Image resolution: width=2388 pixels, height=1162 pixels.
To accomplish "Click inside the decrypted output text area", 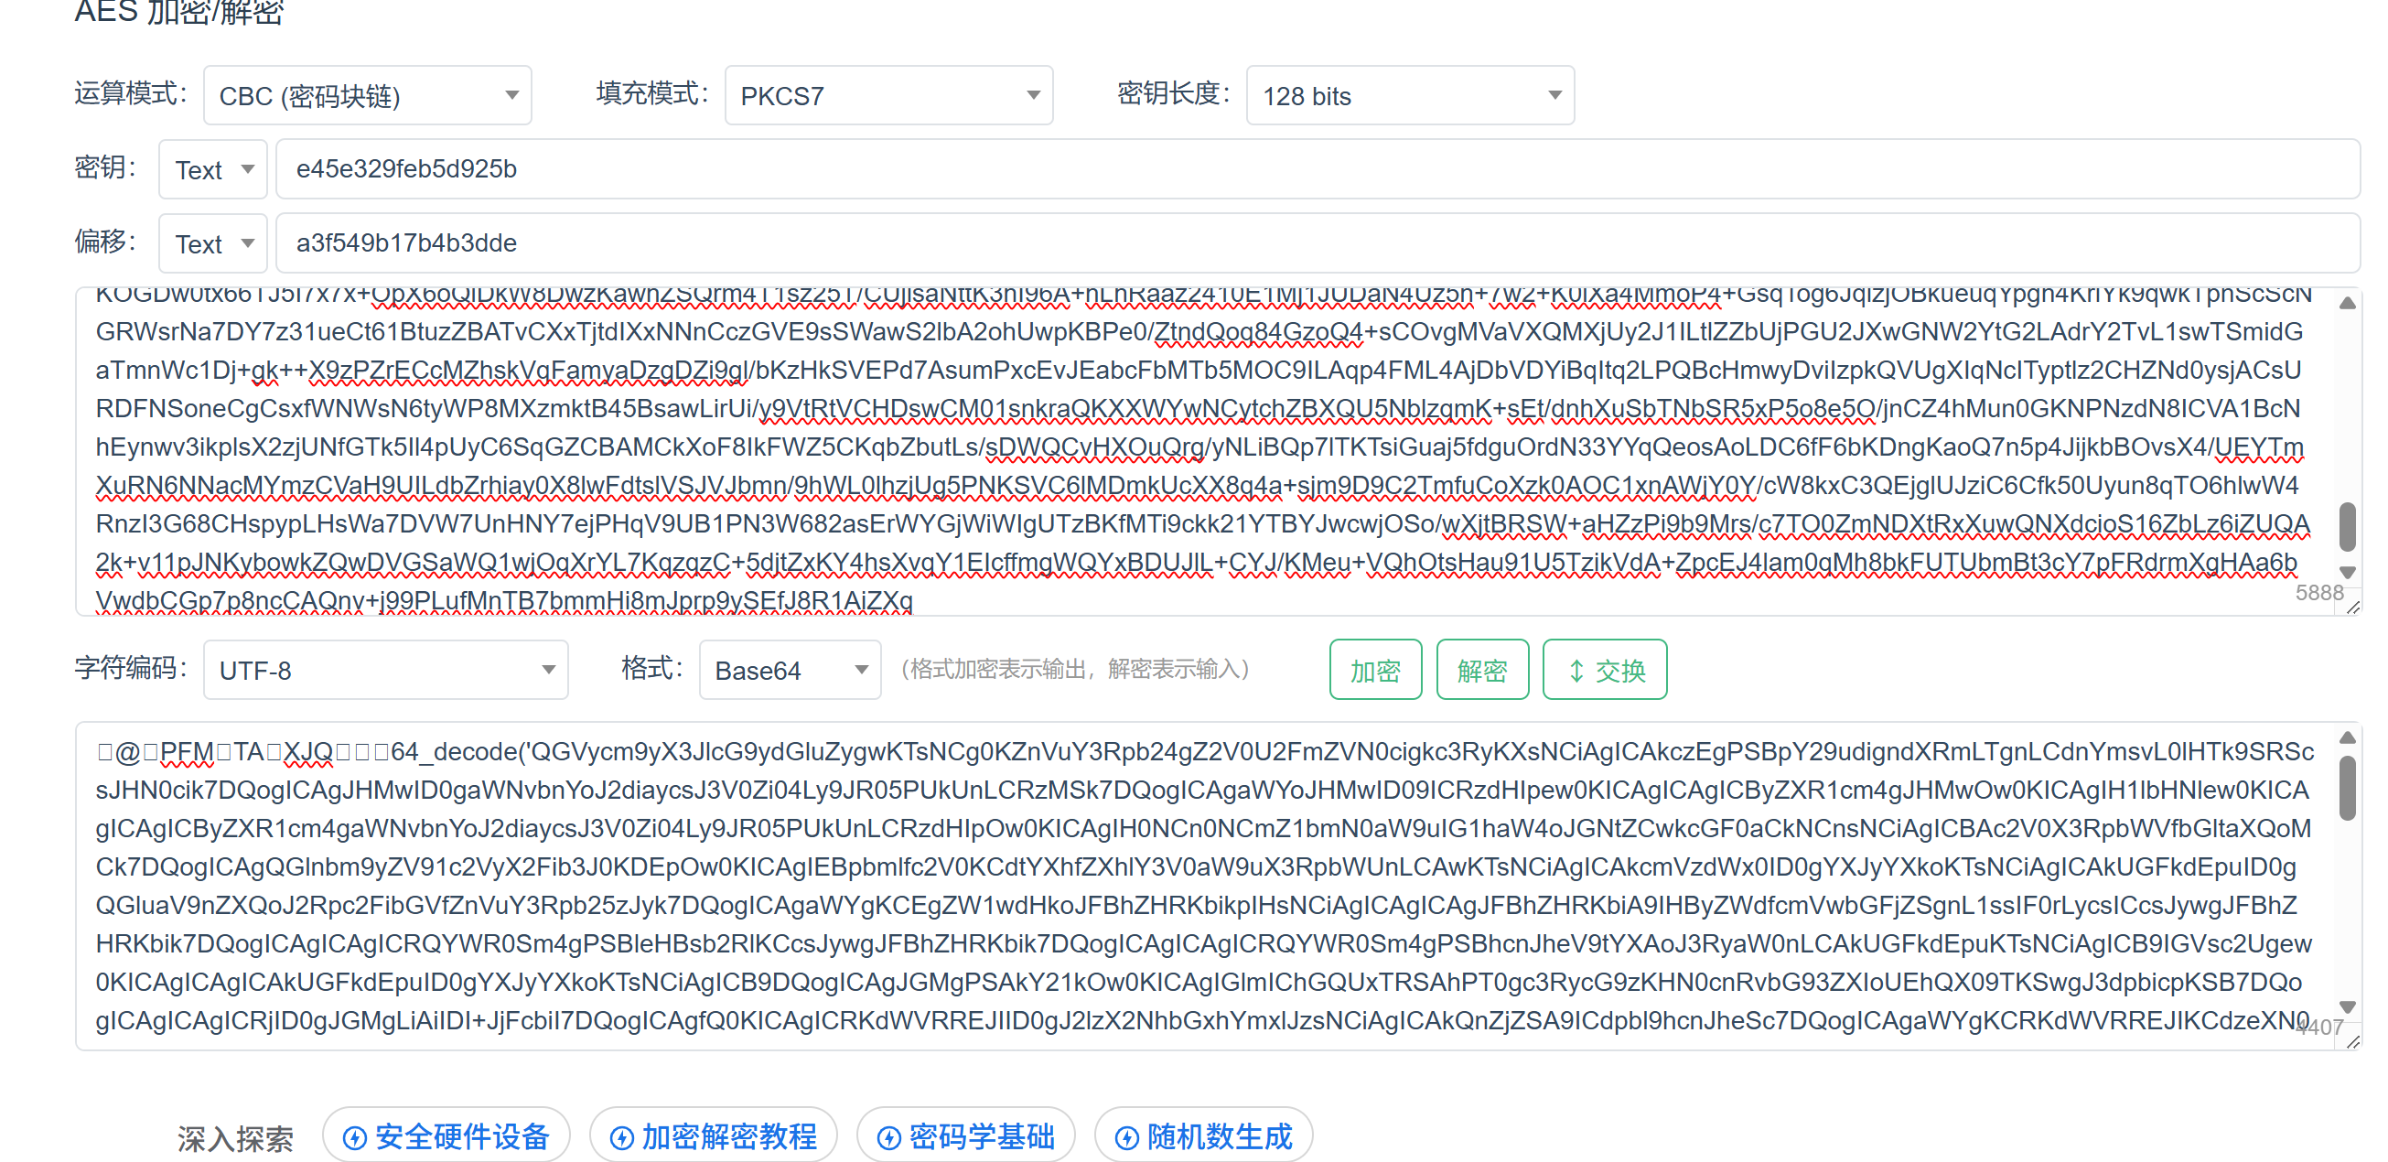I will [1196, 886].
